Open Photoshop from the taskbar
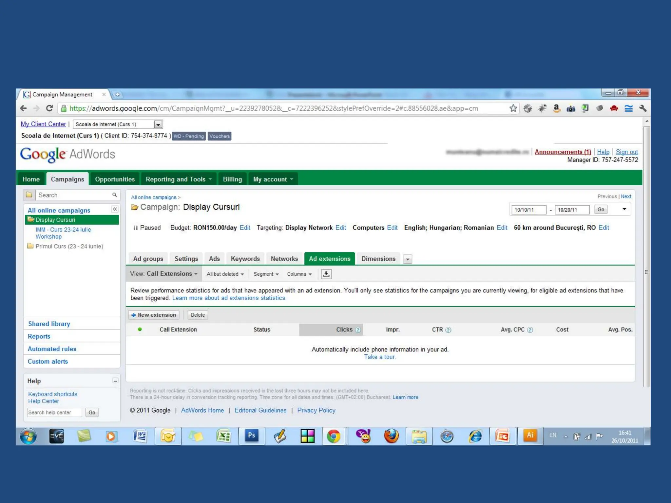671x503 pixels. [251, 436]
